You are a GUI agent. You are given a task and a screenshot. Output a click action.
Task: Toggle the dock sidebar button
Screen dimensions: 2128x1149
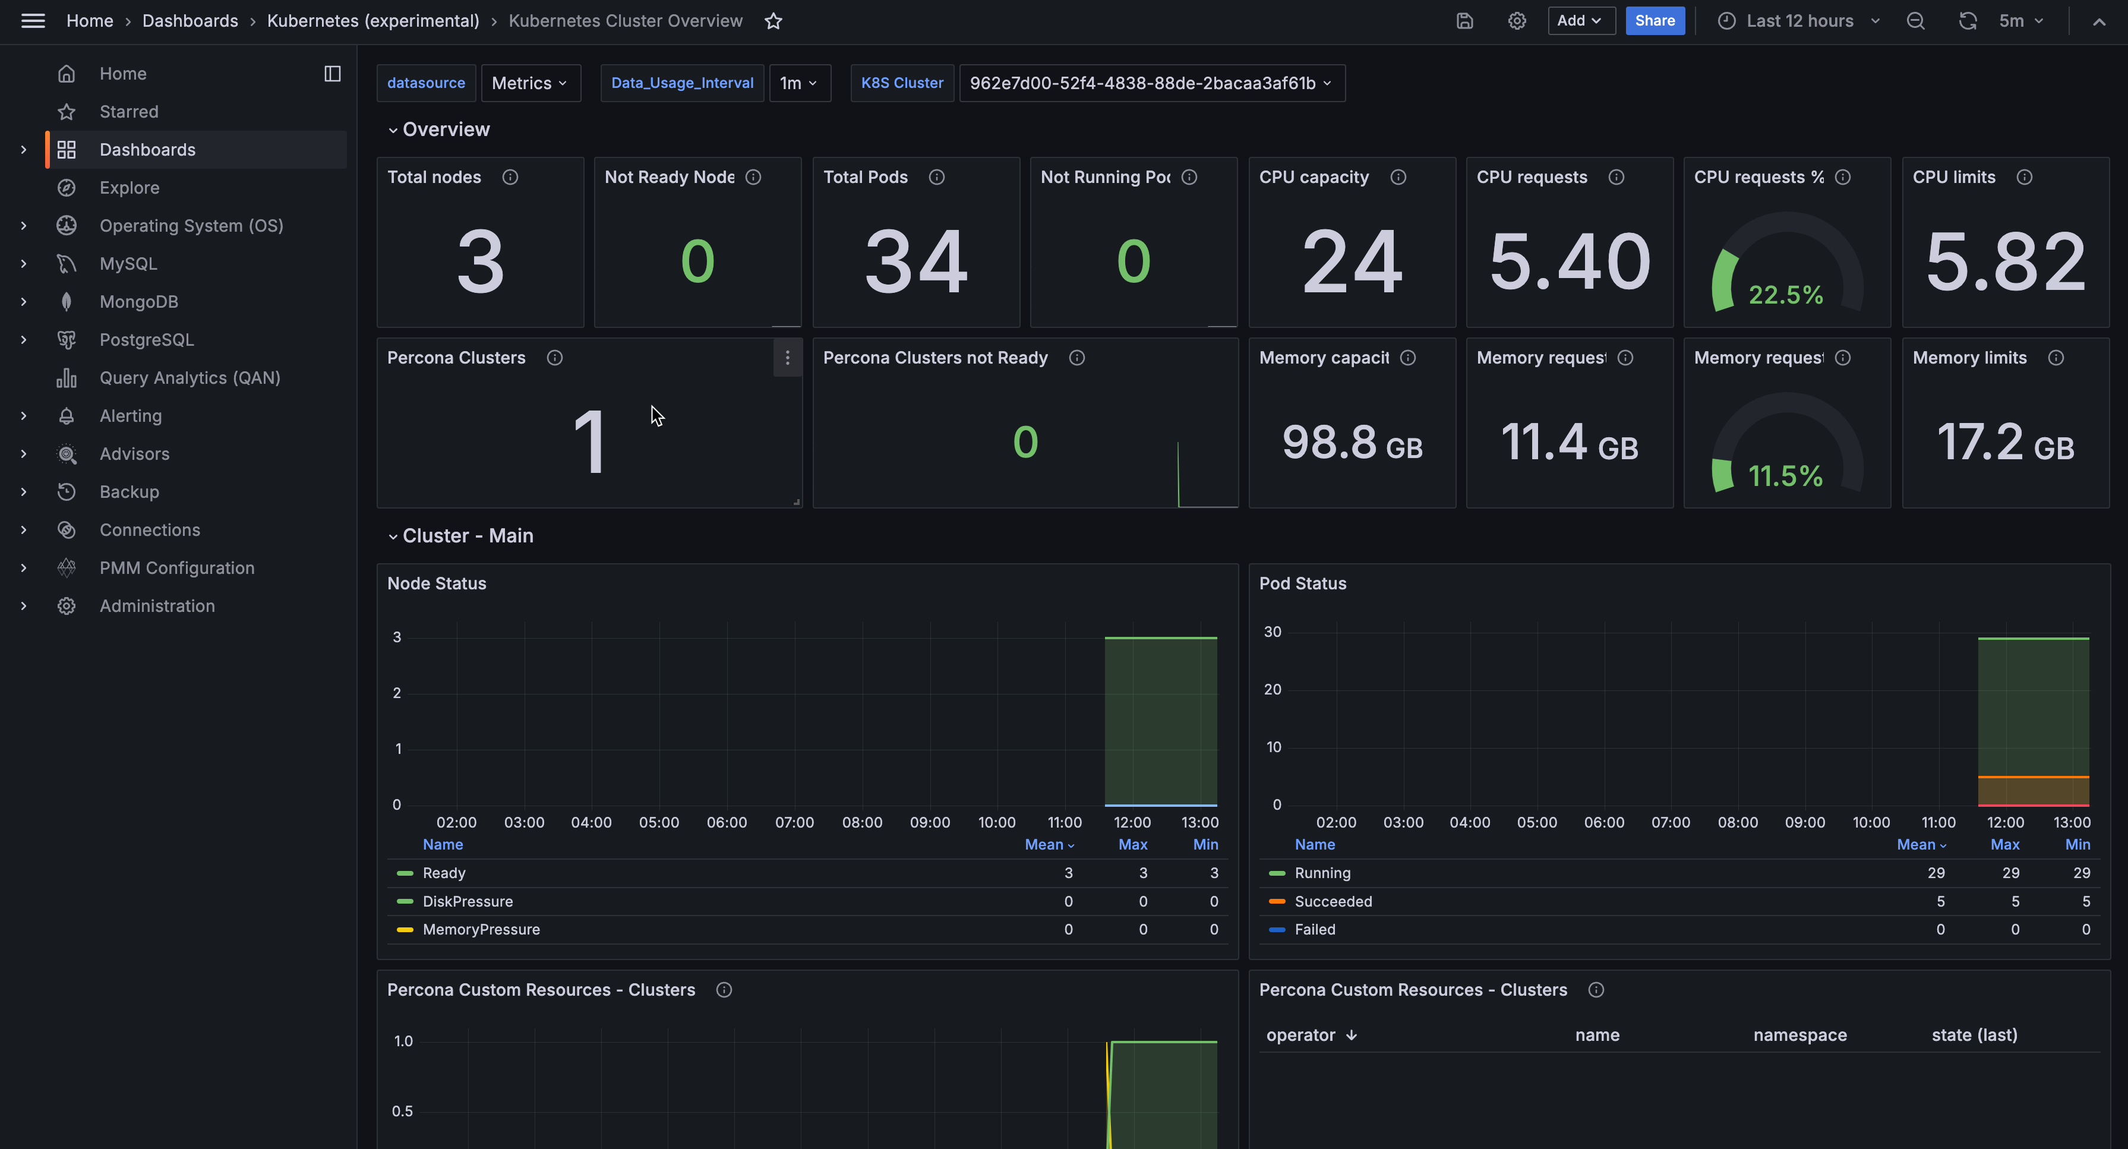coord(332,74)
